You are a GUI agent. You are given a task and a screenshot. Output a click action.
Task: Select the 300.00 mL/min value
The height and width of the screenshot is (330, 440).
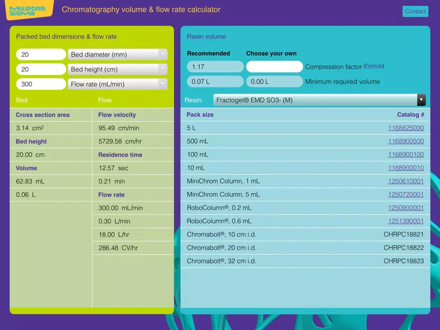tap(121, 208)
